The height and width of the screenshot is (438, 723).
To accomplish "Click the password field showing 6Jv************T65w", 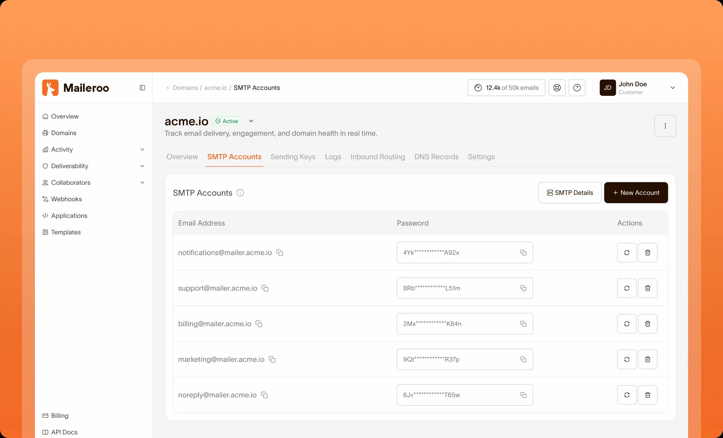I will click(x=464, y=395).
